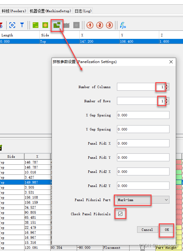This screenshot has height=251, width=183.
Task: Click the Panel Fid1 X field
Action: tap(143, 143)
